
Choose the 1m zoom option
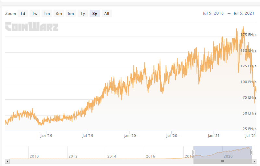tap(47, 13)
